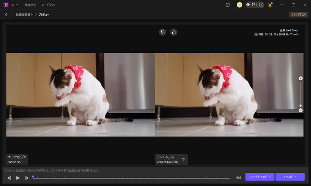The image size is (311, 186).
Task: Go back with the left arrow
Action: (x=6, y=14)
